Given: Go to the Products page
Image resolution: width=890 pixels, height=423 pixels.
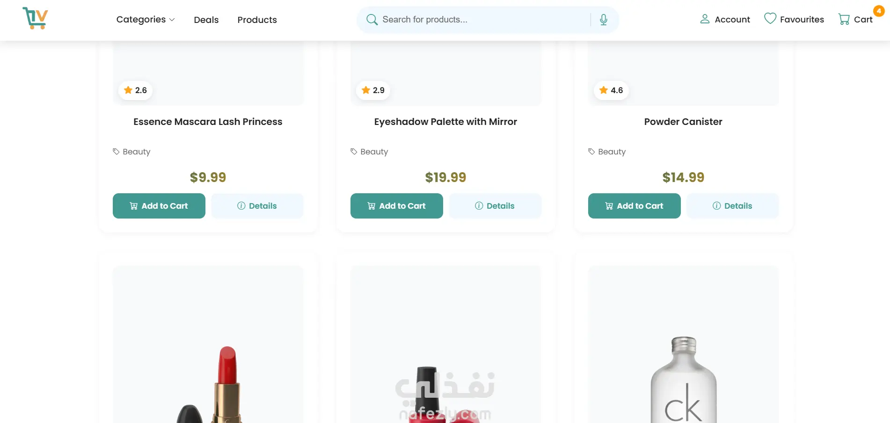Looking at the screenshot, I should (257, 20).
